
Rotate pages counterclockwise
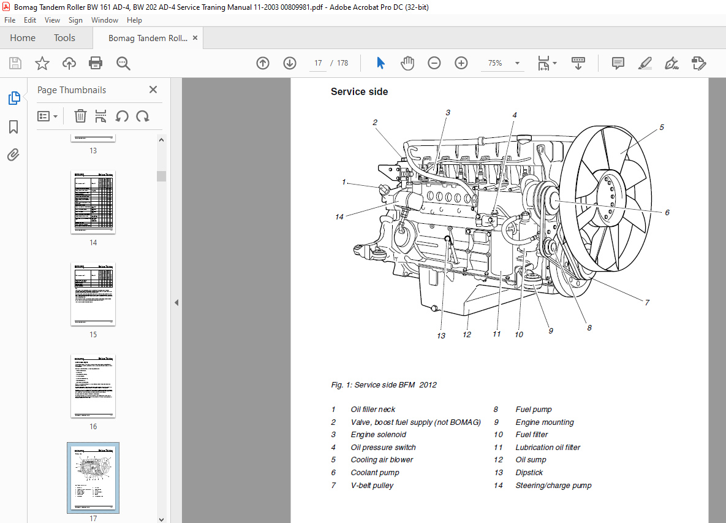(x=122, y=116)
